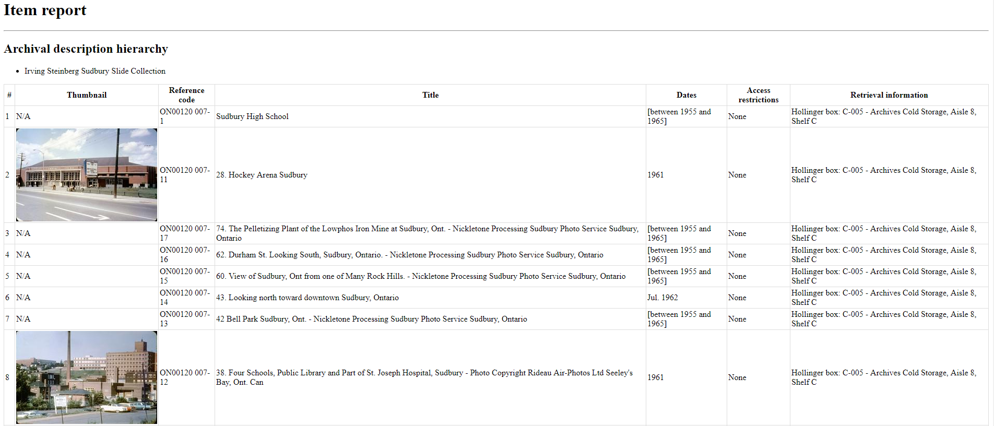Image resolution: width=994 pixels, height=426 pixels.
Task: Click the '28. Hockey Arena Sudbury' title
Action: point(262,175)
